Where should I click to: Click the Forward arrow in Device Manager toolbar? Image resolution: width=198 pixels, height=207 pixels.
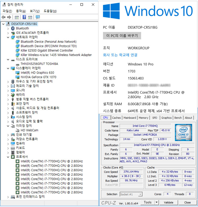(9, 17)
